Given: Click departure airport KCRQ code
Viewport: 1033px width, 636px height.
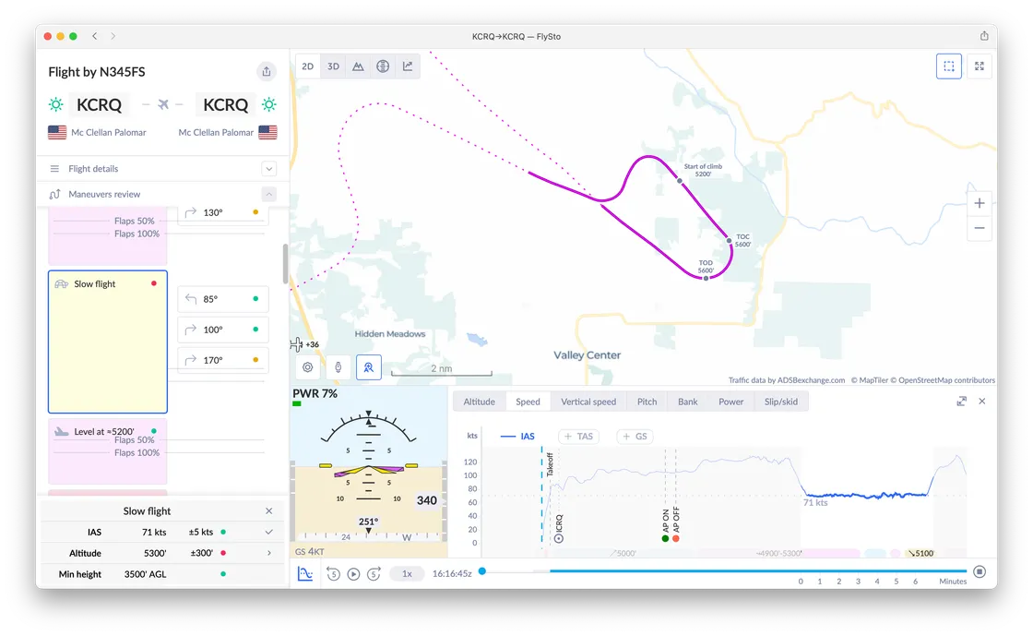Looking at the screenshot, I should [x=99, y=105].
